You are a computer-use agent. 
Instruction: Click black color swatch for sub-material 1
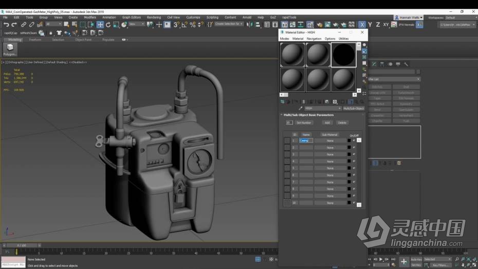(x=349, y=140)
